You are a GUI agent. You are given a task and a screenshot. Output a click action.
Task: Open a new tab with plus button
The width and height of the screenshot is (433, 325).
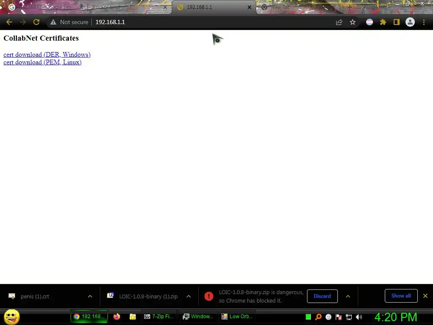click(x=349, y=8)
